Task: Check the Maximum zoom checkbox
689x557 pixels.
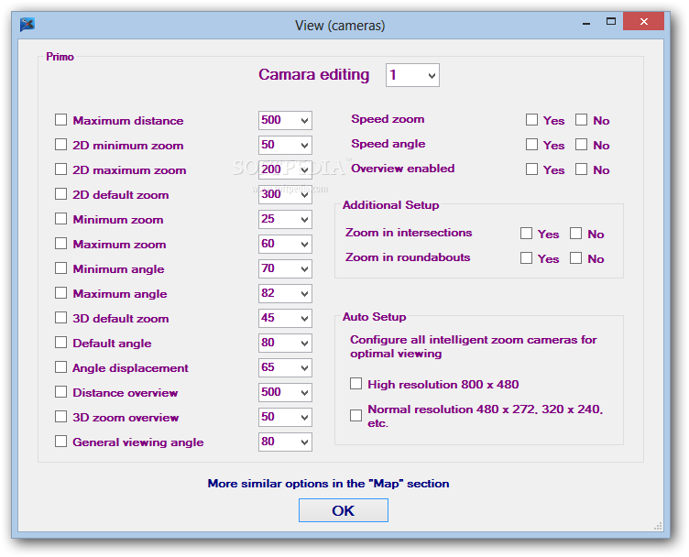Action: (x=60, y=244)
